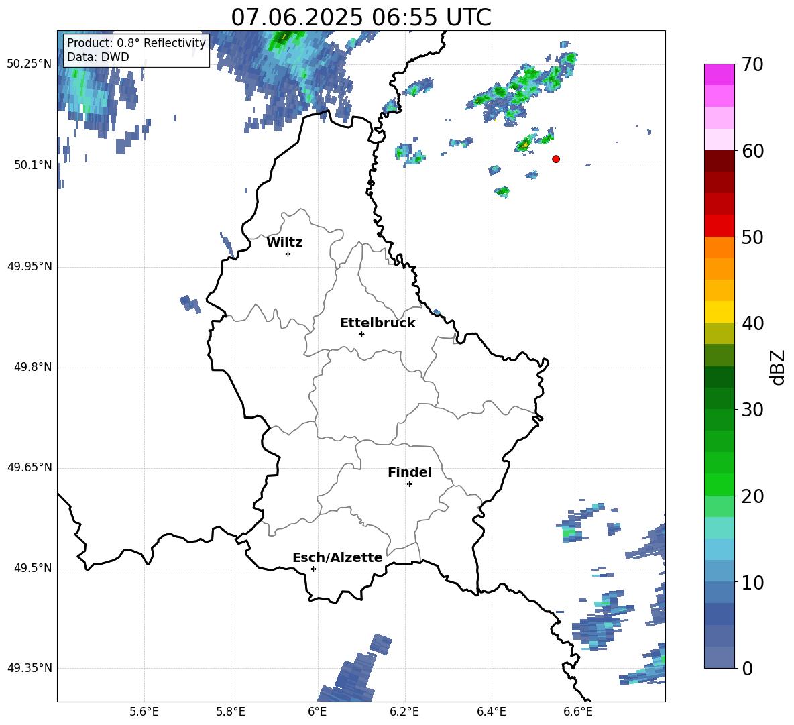Click the Wiltz location cross marker
Viewport: 794px width, 725px height.
[288, 254]
